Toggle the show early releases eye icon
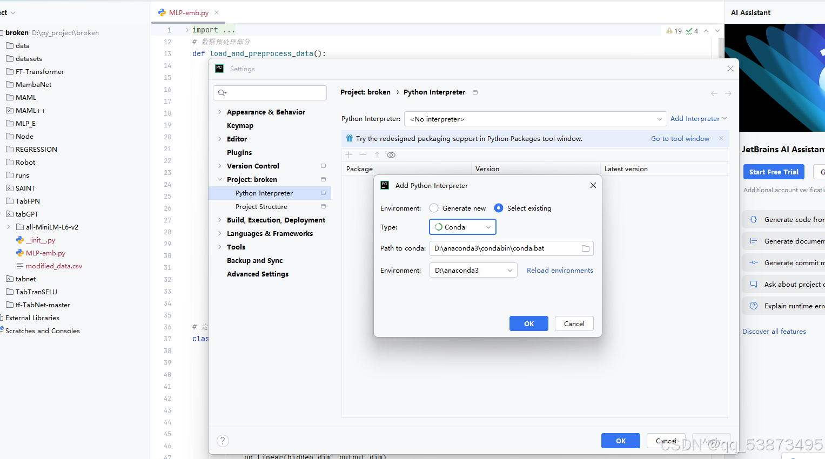 click(391, 155)
